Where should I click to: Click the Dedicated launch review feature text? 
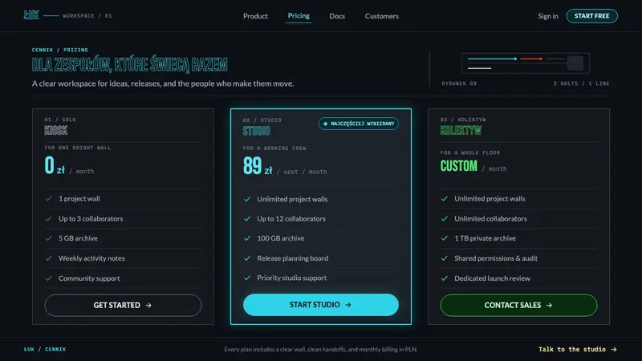point(492,278)
